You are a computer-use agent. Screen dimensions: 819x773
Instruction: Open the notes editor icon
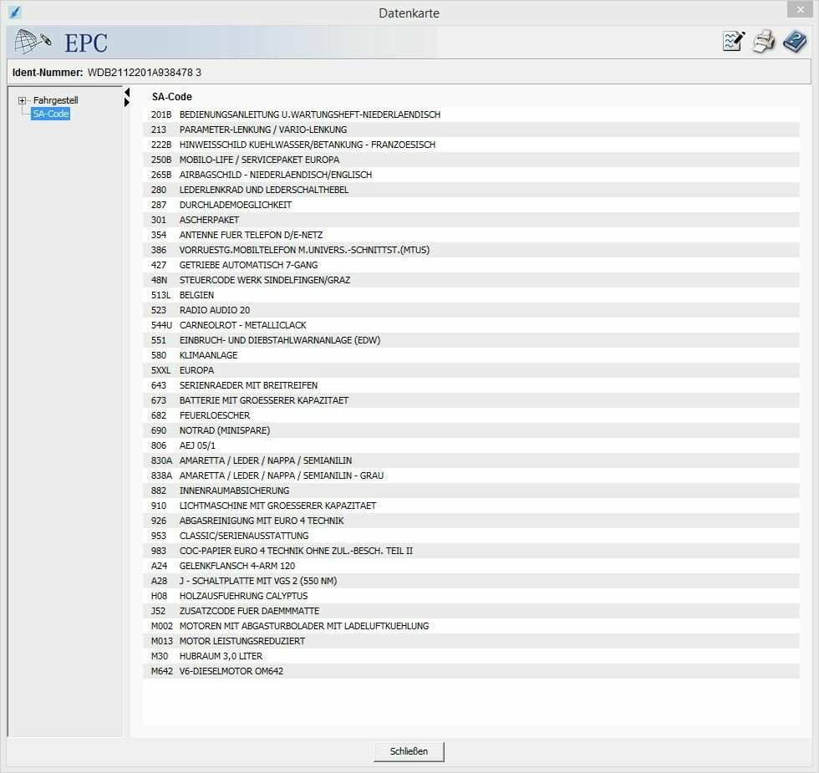tap(734, 42)
